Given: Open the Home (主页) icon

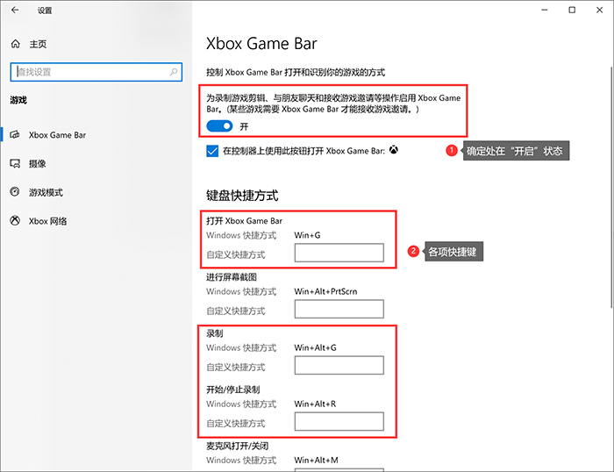Looking at the screenshot, I should 15,44.
